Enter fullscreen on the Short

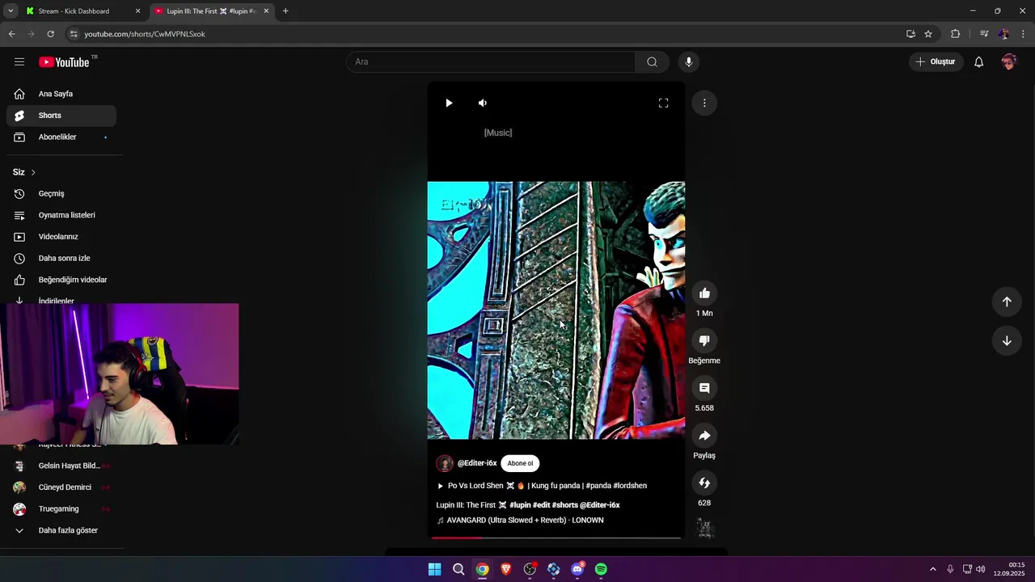click(663, 103)
